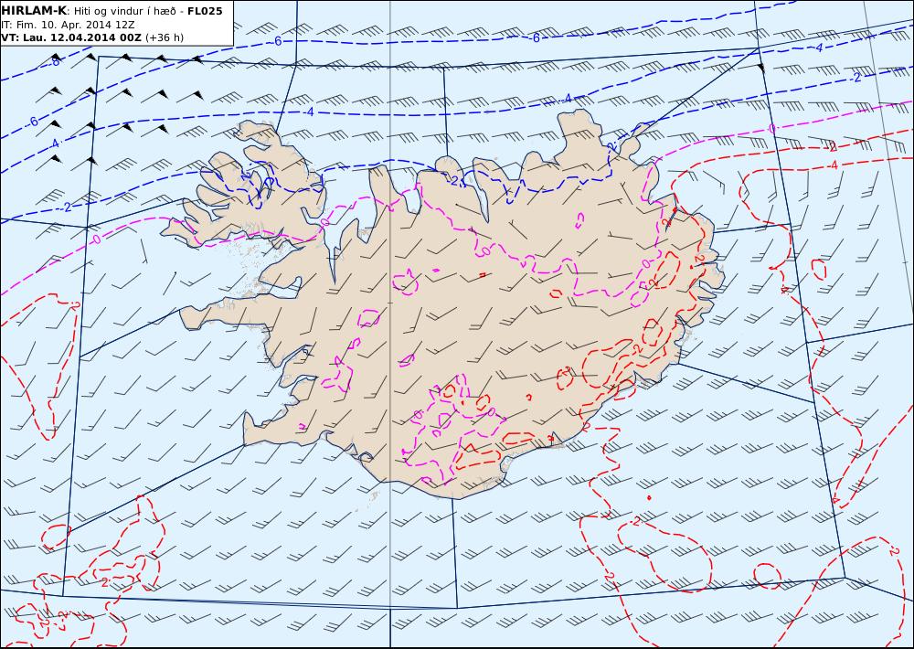Image resolution: width=914 pixels, height=649 pixels.
Task: Click the blue -8 isotherm contour label
Action: [x=56, y=61]
